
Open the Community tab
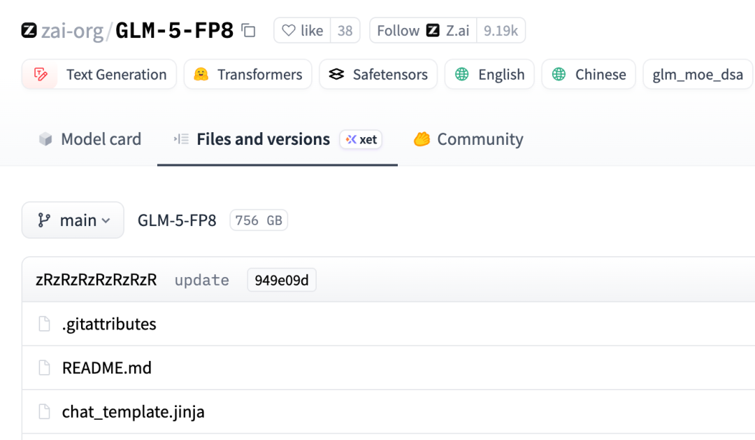pyautogui.click(x=468, y=139)
